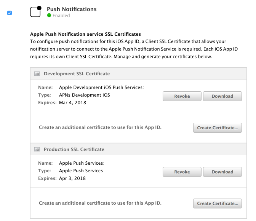Image resolution: width=256 pixels, height=221 pixels.
Task: Download the Production SSL certificate
Action: (x=222, y=172)
